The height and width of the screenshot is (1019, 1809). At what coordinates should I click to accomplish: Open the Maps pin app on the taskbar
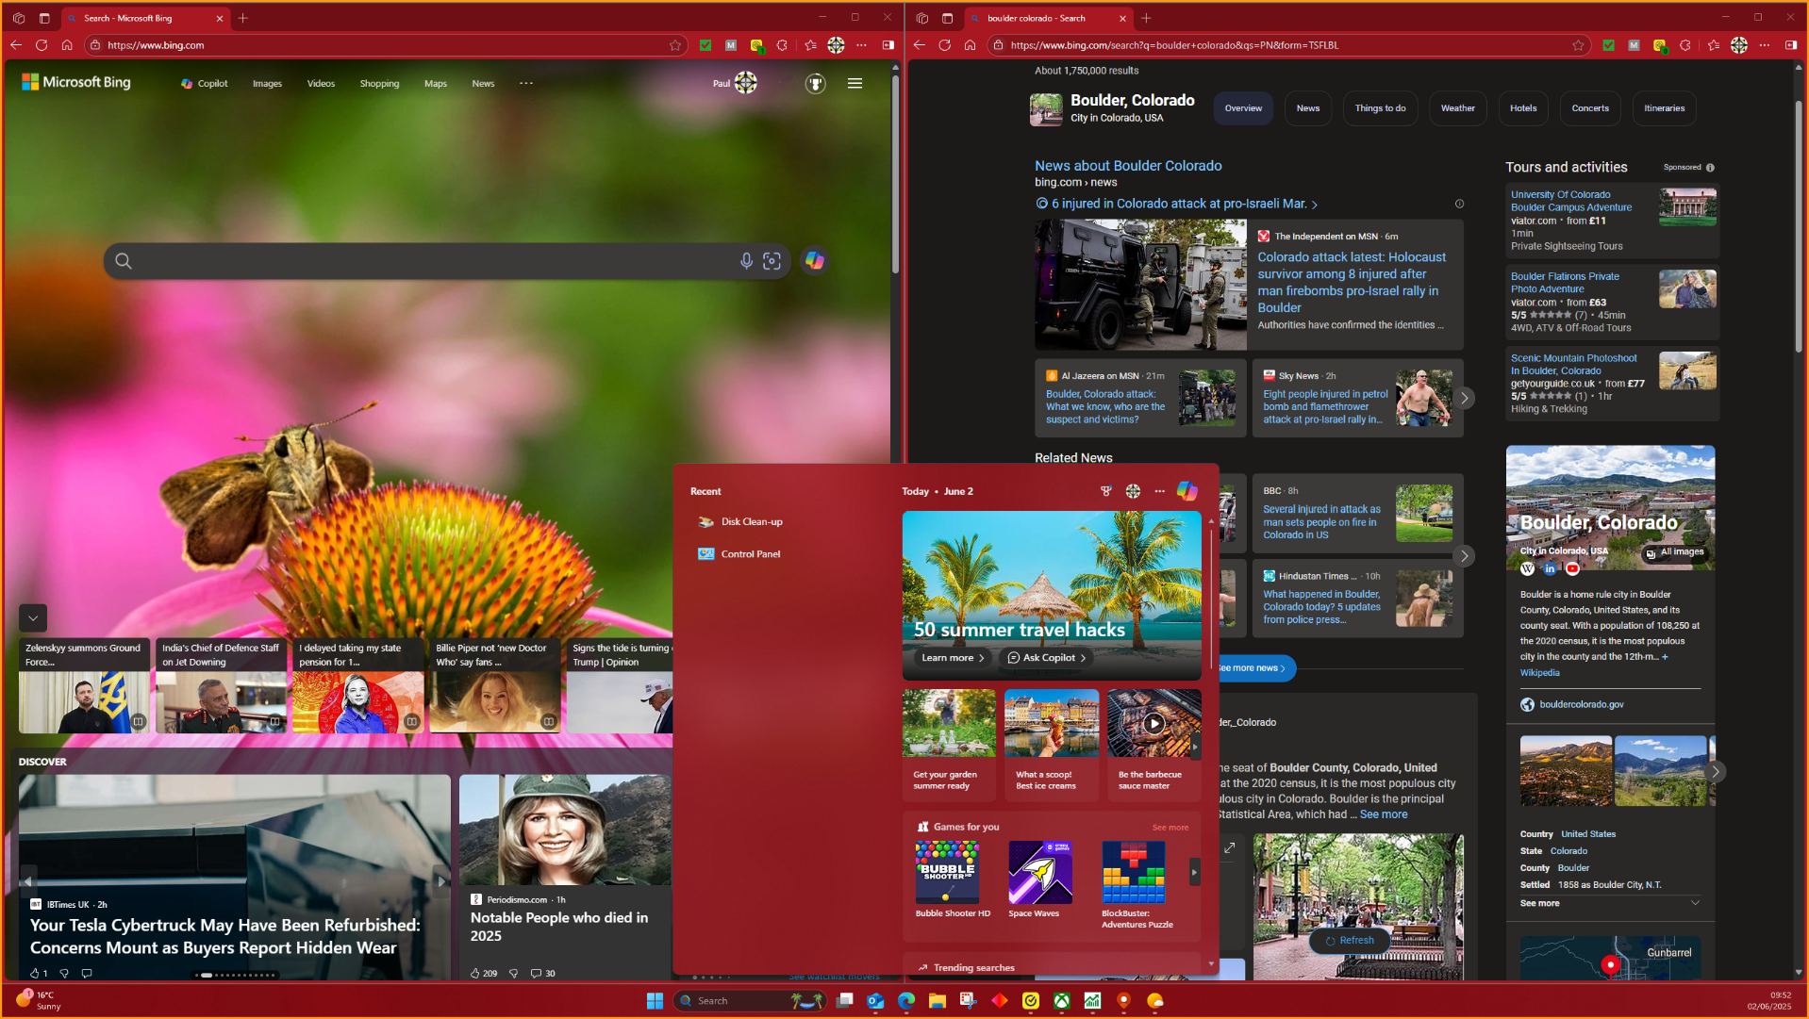click(1123, 1001)
